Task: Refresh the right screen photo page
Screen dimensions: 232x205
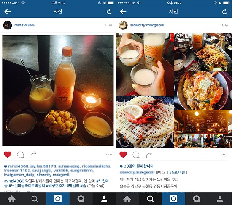Action: click(x=224, y=12)
